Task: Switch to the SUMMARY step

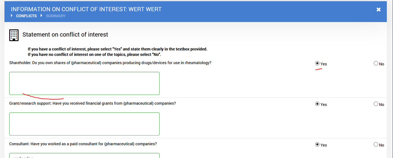Action: [x=56, y=16]
